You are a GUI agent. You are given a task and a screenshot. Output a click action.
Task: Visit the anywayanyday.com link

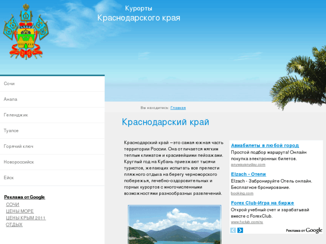(x=248, y=164)
